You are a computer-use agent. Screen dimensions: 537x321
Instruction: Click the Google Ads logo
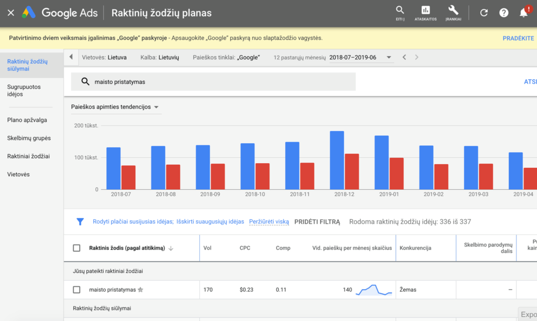tap(60, 13)
